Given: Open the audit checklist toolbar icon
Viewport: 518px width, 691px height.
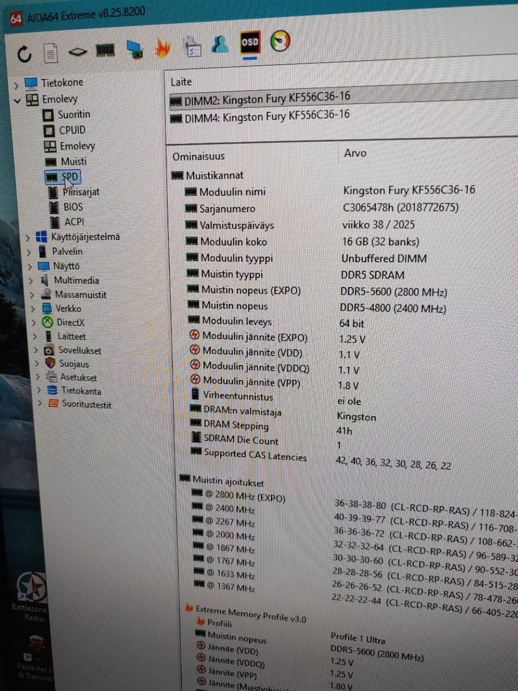Looking at the screenshot, I should [x=192, y=47].
